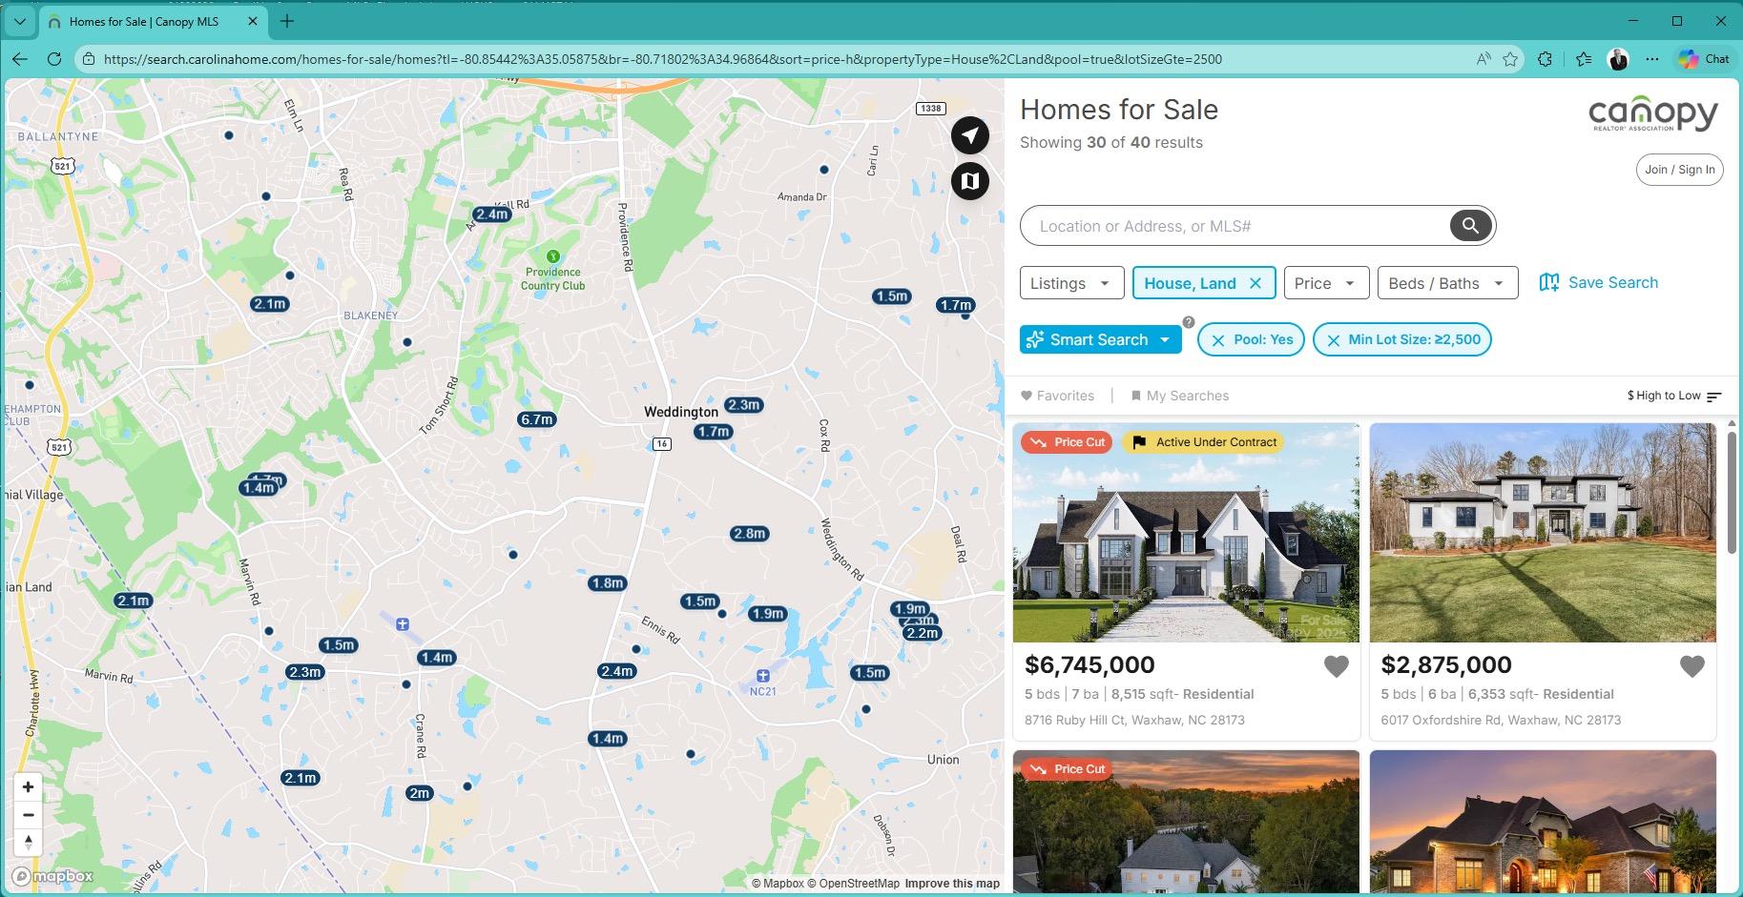Open browser profile avatar

coord(1618,59)
